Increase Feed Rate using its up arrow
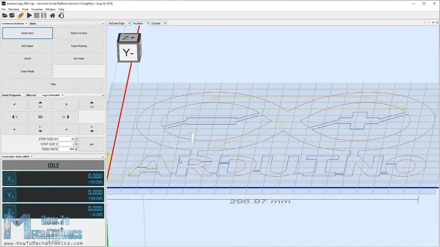 point(76,148)
